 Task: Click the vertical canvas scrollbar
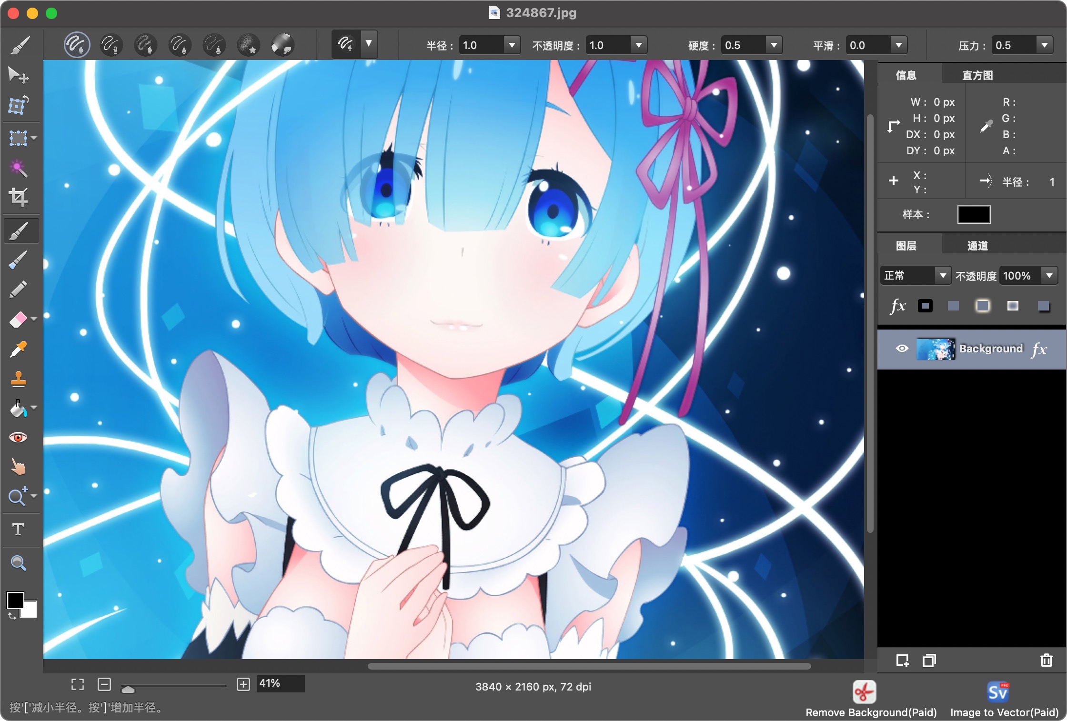point(870,324)
